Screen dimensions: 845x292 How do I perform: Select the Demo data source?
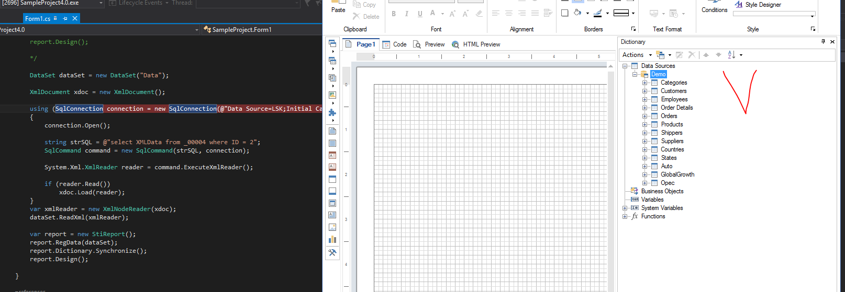pos(659,74)
